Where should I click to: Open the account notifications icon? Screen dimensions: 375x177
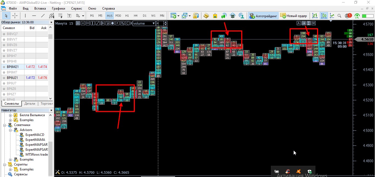pyautogui.click(x=348, y=16)
